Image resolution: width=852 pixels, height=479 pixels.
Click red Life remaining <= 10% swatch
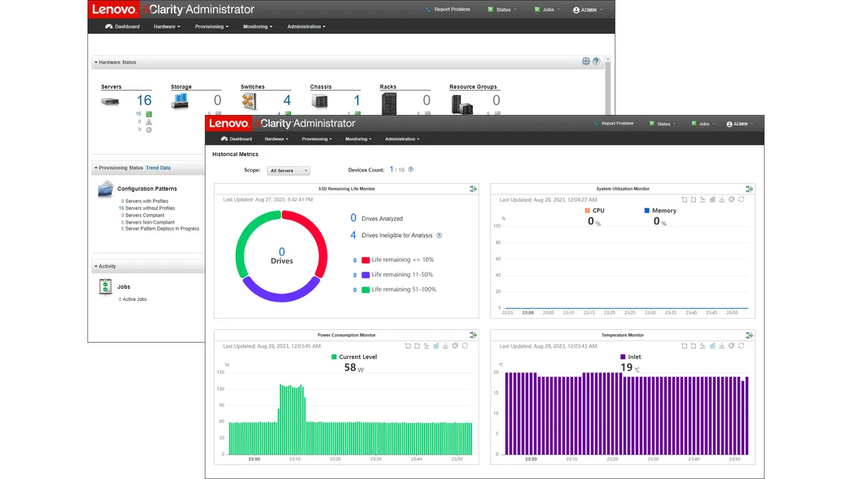366,260
